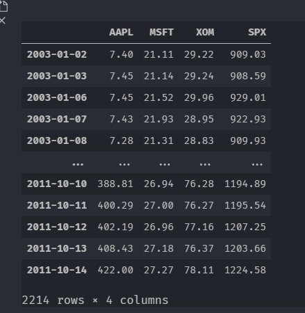This screenshot has width=305, height=313.
Task: Click the 2003-01-03 row index
Action: pos(57,77)
